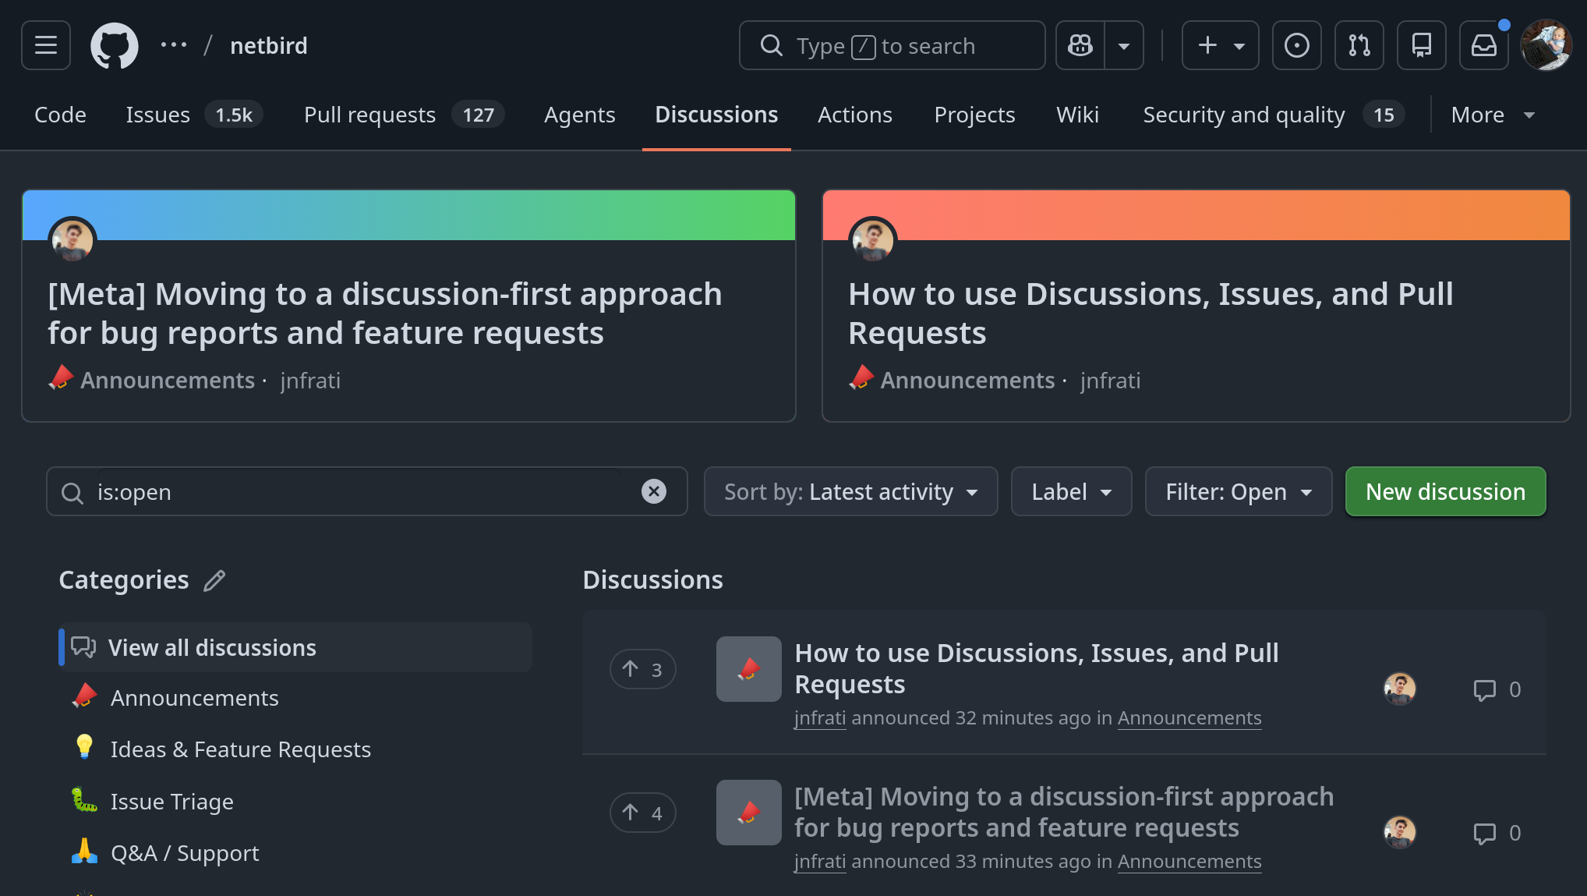Image resolution: width=1587 pixels, height=896 pixels.
Task: Clear the is:open search filter
Action: pyautogui.click(x=654, y=491)
